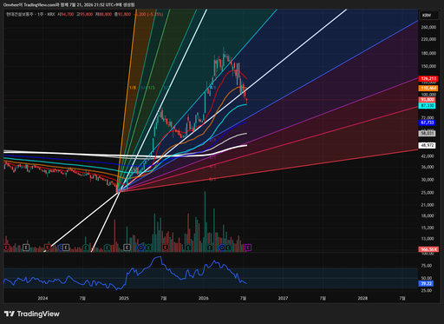Click the 2024 time axis label
The image size is (444, 324).
[x=42, y=298]
